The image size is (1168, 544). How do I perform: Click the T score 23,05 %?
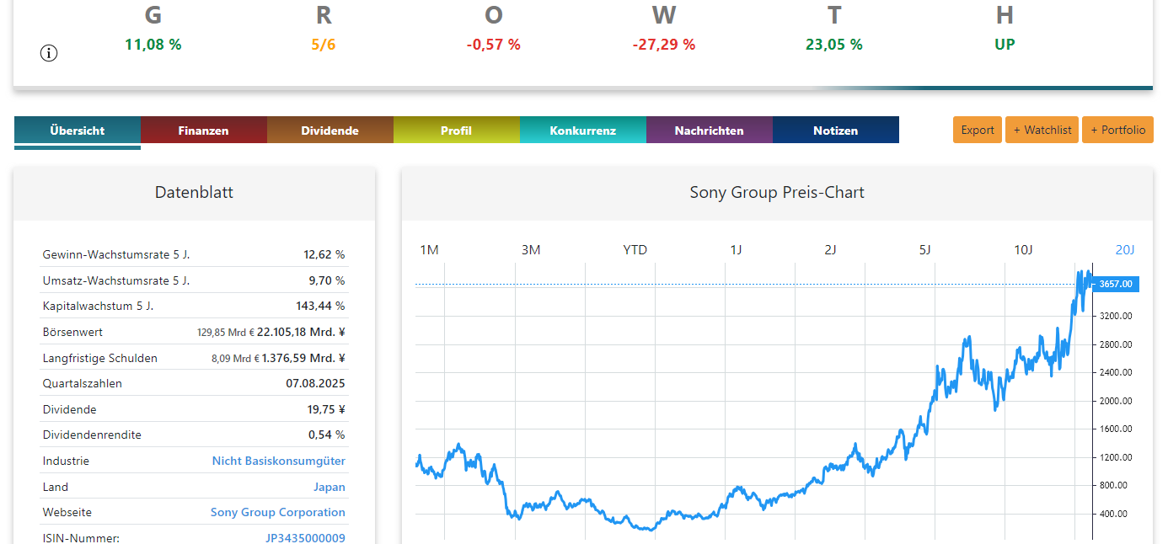coord(834,45)
